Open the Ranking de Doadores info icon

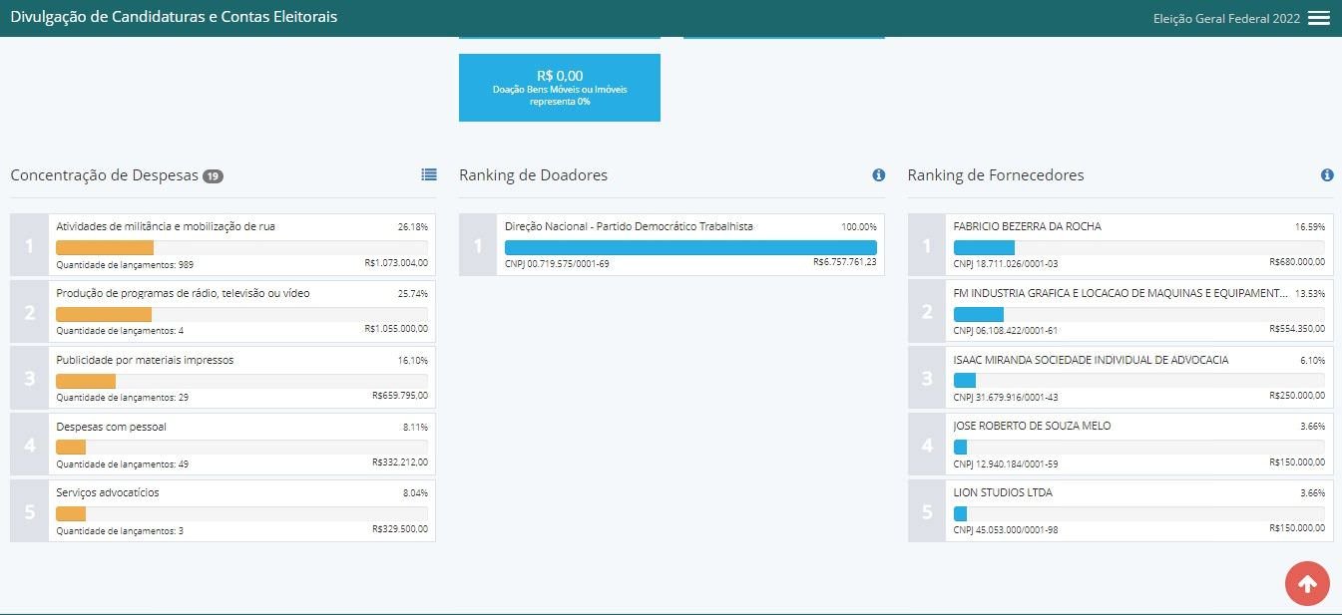tap(879, 175)
